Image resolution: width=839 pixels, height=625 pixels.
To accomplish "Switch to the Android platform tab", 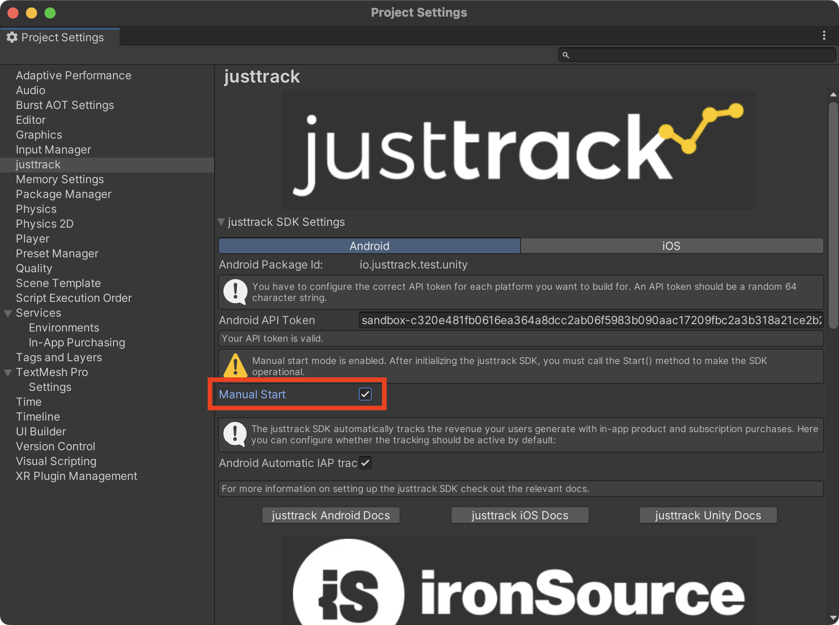I will coord(369,246).
